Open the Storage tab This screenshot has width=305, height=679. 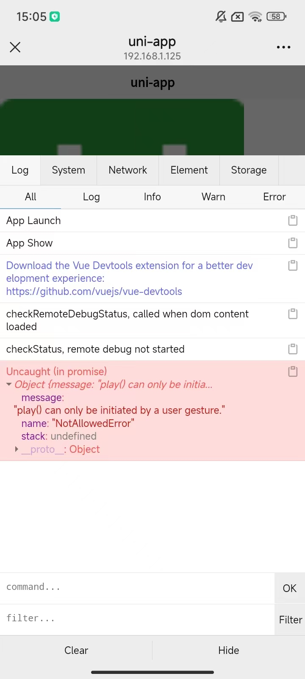(x=249, y=170)
